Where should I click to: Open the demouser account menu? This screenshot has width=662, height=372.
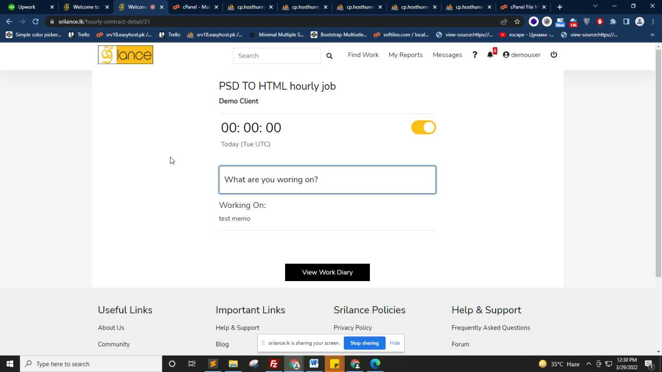tap(522, 55)
